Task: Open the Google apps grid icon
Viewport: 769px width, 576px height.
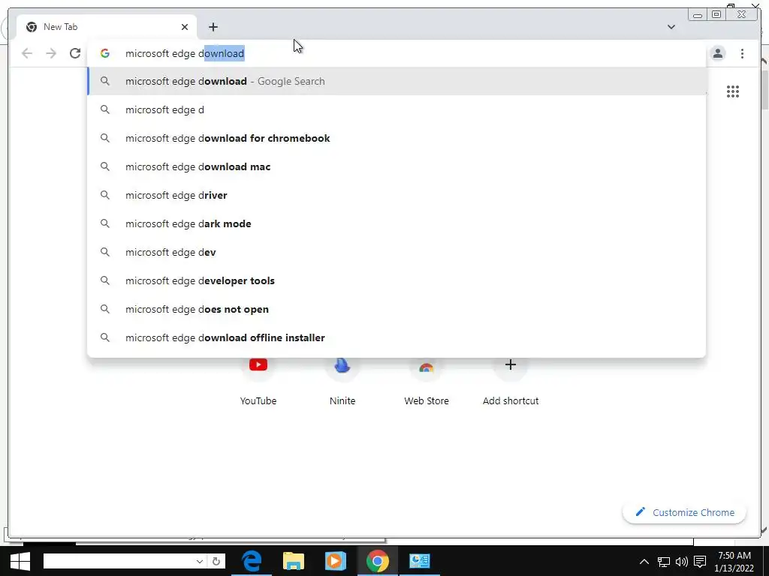Action: point(733,91)
